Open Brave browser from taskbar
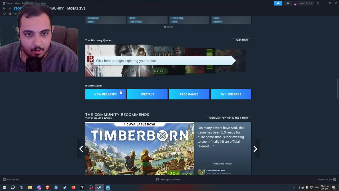339x191 pixels. [x=47, y=188]
